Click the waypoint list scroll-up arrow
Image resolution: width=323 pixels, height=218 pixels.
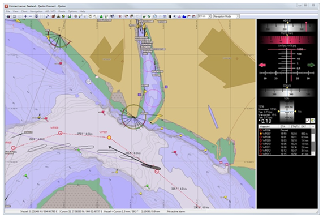coord(313,126)
